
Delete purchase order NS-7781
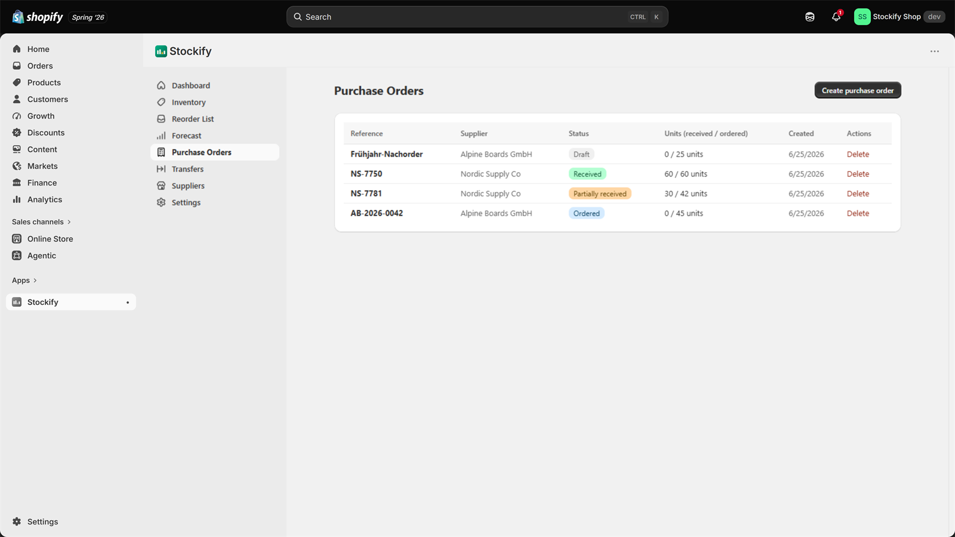(x=858, y=193)
